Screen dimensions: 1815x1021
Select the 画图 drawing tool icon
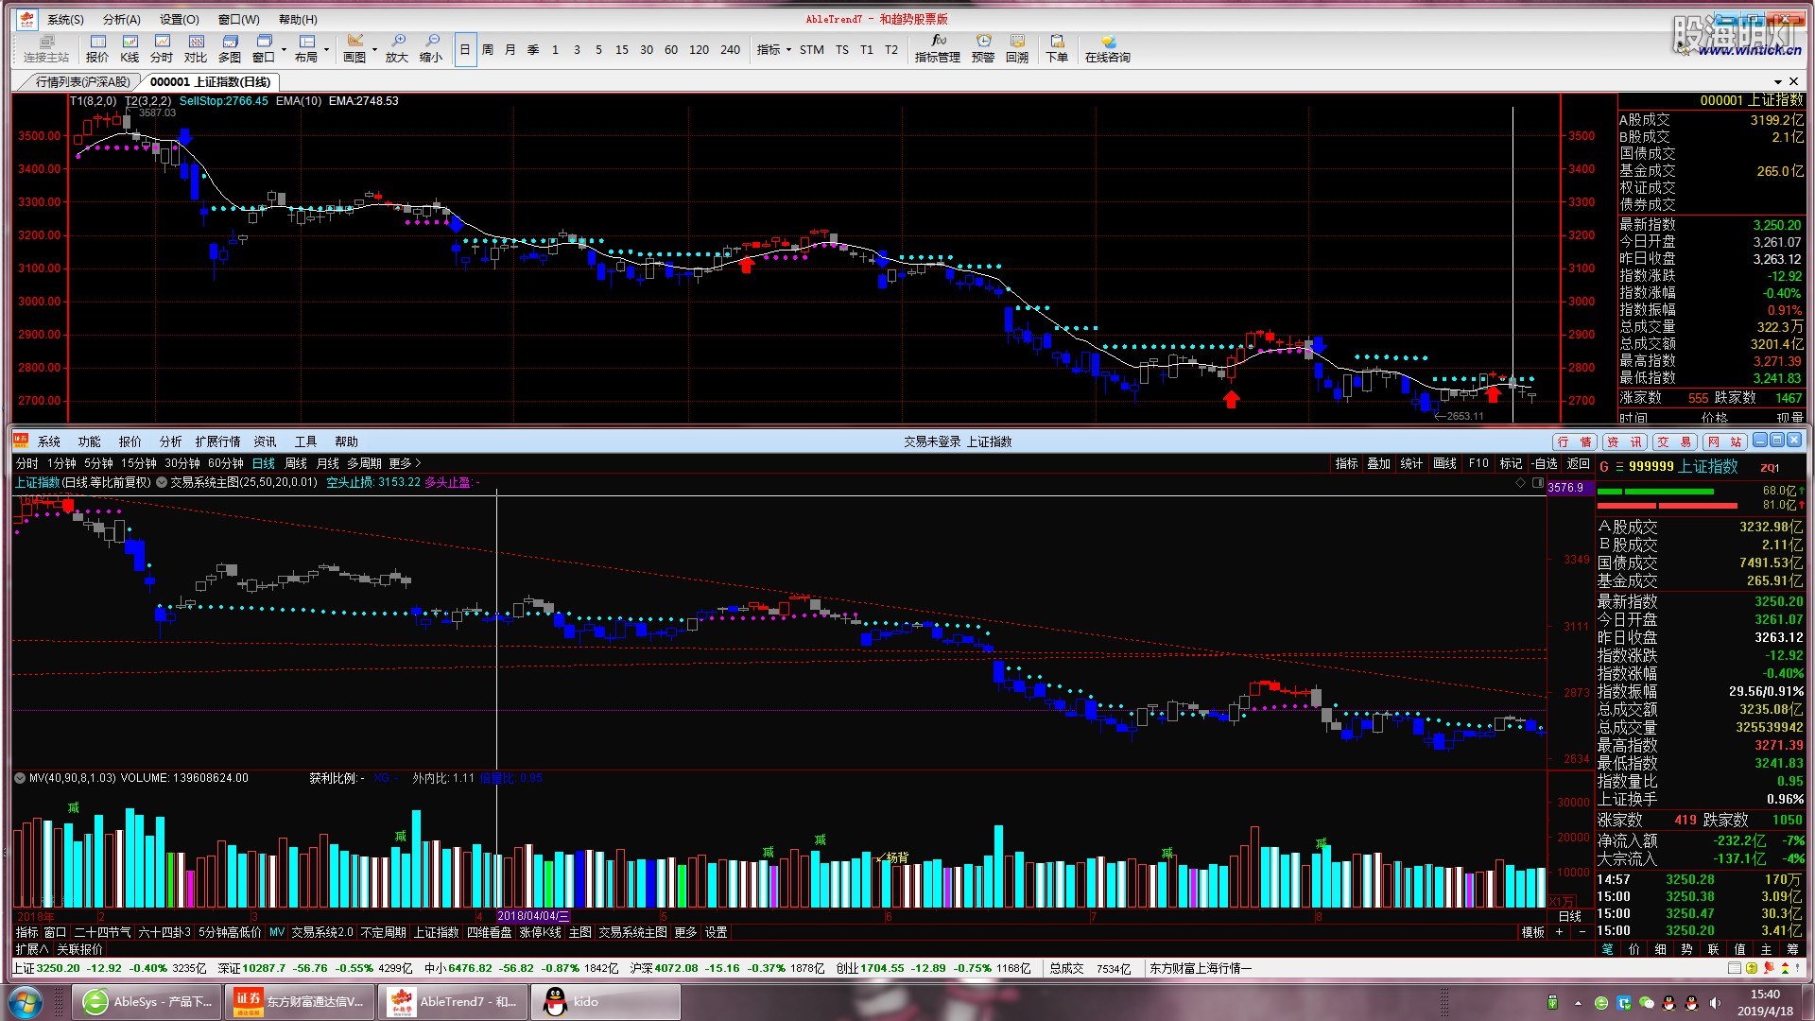coord(354,48)
